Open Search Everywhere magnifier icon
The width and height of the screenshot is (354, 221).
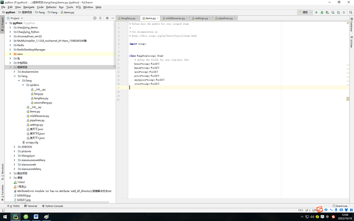pos(350,12)
